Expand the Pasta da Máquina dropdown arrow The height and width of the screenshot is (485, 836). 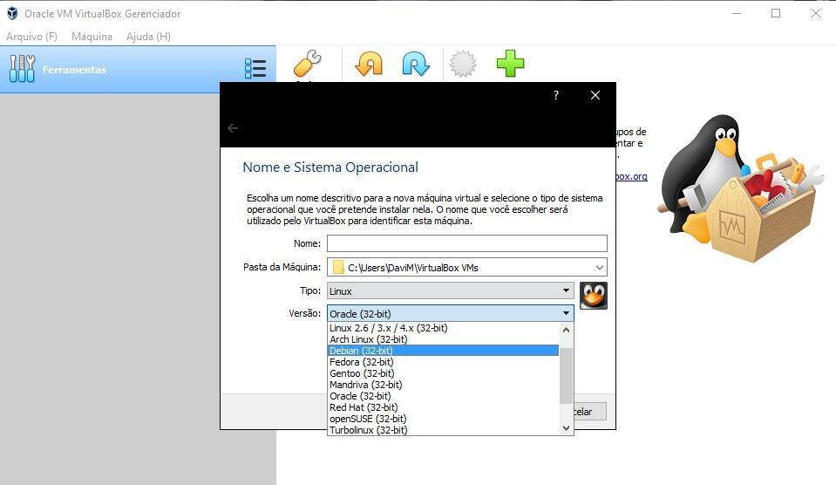599,267
